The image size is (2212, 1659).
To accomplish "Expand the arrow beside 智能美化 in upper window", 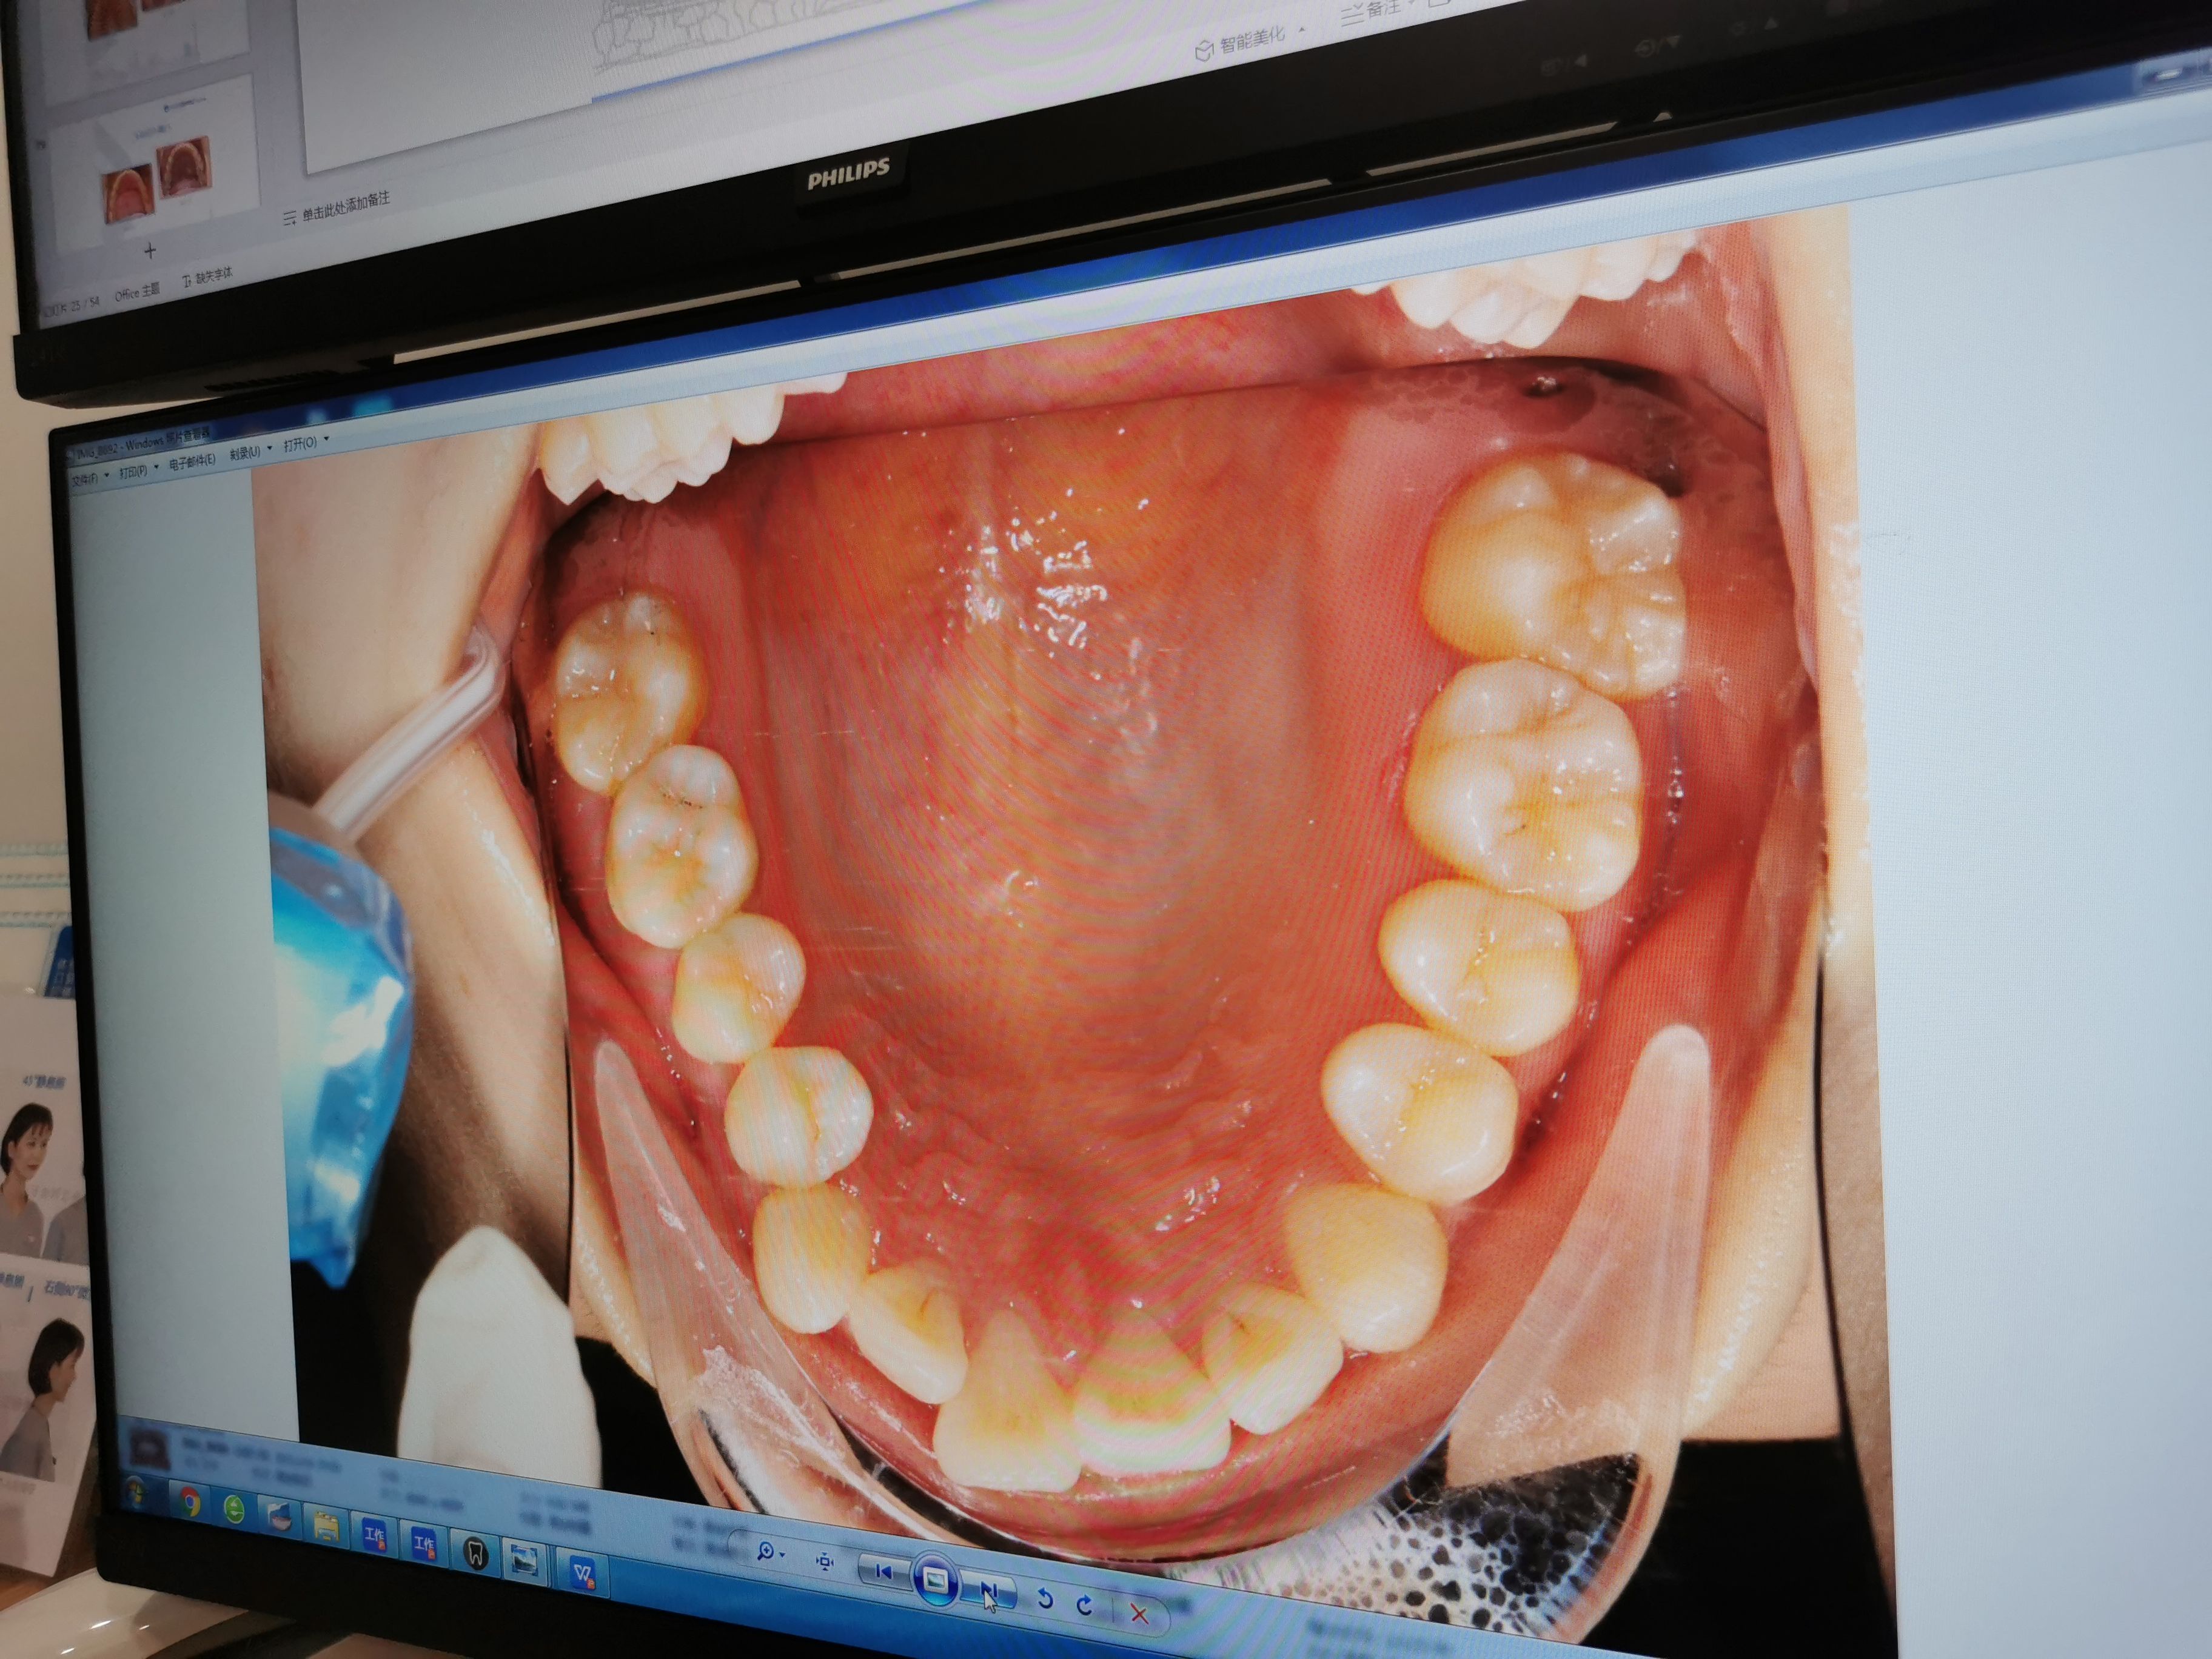I will coord(1302,29).
